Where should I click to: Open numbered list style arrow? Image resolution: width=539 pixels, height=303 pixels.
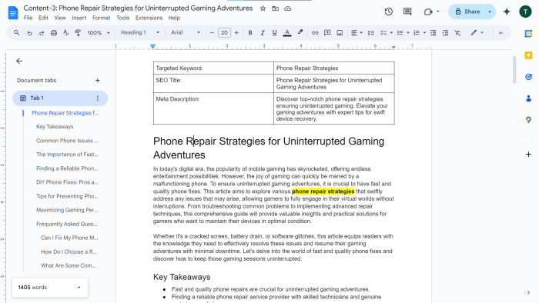(424, 32)
